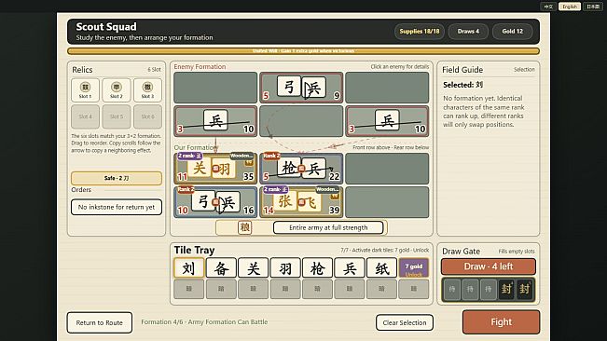Viewport: 607px width, 341px height.
Task: Click empty rear-row slot in Our Formation
Action: coord(387,202)
